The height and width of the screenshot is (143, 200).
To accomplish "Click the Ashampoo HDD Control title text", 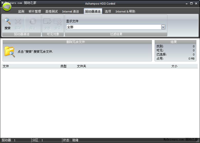I will coord(100,4).
